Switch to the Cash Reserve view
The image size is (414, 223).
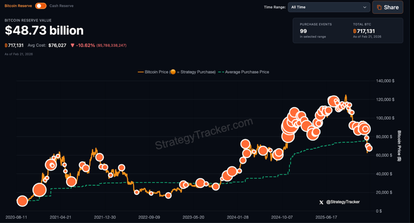[x=61, y=6]
